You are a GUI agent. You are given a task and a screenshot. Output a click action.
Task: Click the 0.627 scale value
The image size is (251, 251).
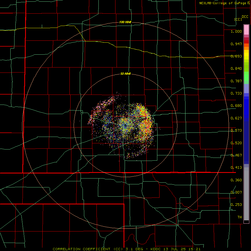[236, 118]
